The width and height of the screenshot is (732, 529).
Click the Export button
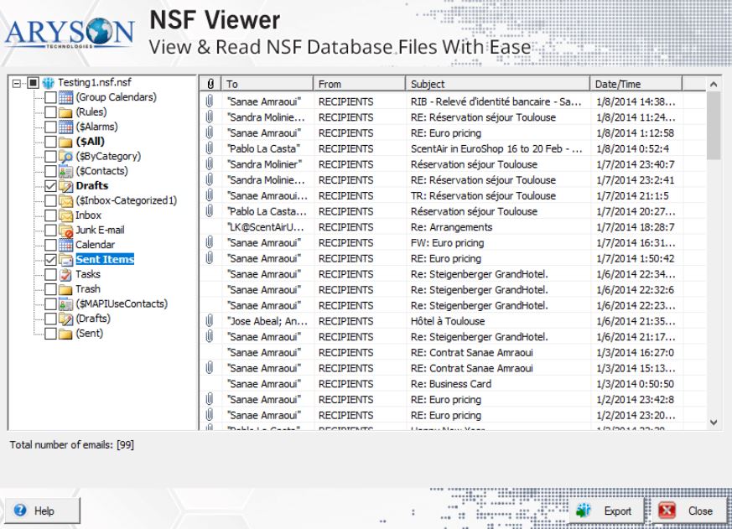[606, 511]
